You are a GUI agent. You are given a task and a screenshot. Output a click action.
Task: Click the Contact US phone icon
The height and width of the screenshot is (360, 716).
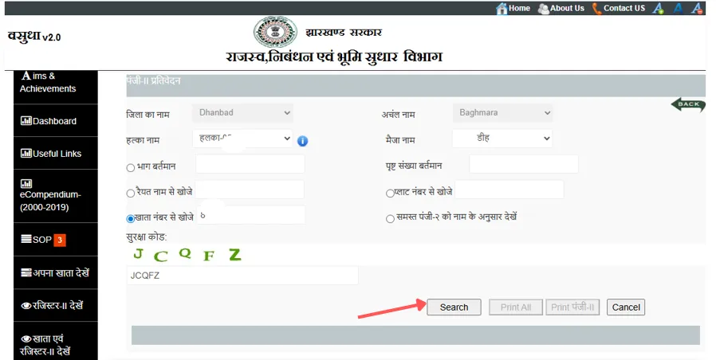coord(597,8)
